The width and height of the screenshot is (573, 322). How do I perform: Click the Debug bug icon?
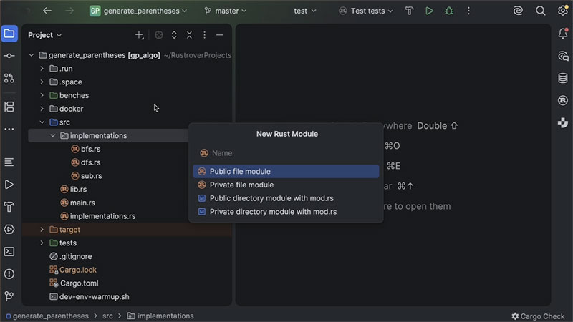click(x=448, y=11)
